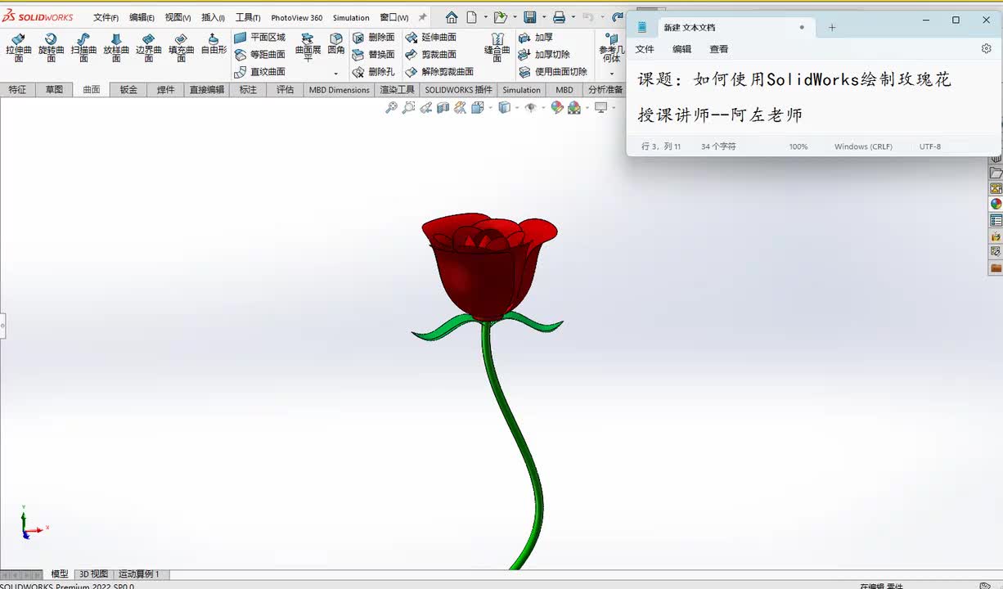Open the 参考几何体 reference geometry tool
The width and height of the screenshot is (1003, 589).
611,47
